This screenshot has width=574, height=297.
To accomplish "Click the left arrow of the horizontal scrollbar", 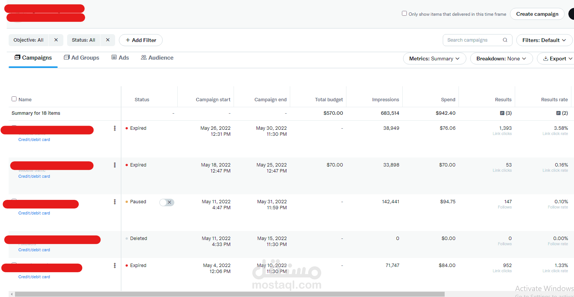I will [x=12, y=294].
